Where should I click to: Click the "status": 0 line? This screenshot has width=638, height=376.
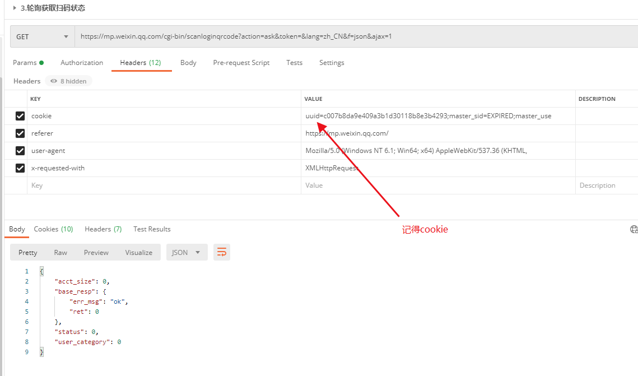[x=77, y=332]
